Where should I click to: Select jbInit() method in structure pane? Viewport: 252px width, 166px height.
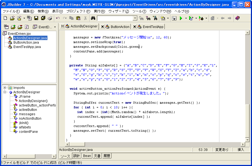24,123
